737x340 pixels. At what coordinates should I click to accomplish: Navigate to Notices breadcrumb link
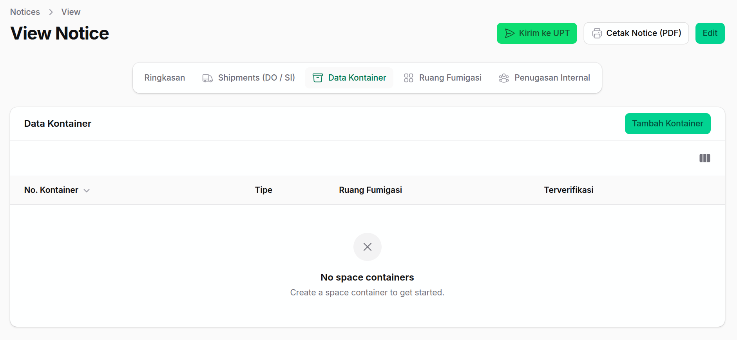pyautogui.click(x=25, y=12)
